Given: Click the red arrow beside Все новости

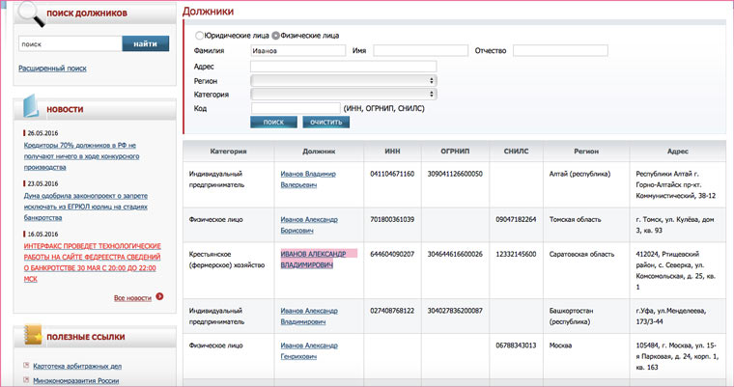Looking at the screenshot, I should coord(159,297).
